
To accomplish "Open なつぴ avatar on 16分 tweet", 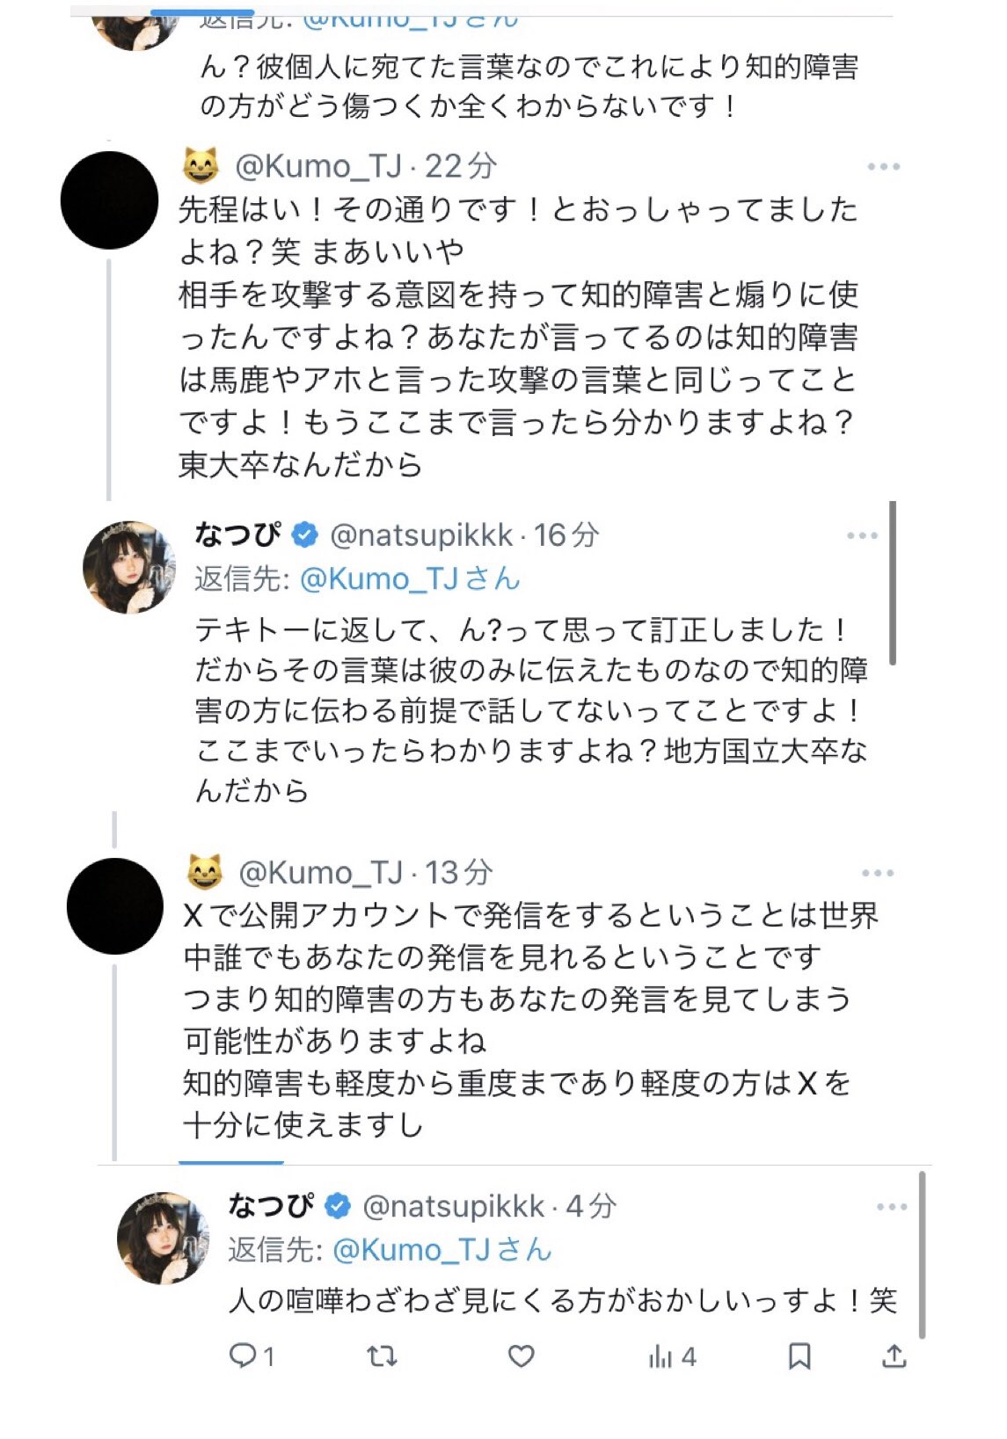I will click(x=129, y=565).
